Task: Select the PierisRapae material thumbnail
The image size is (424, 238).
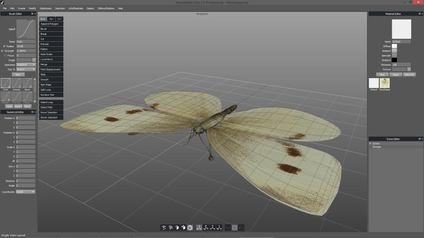Action: tap(385, 83)
